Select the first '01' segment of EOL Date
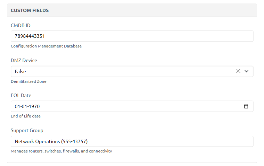 [x=18, y=106]
